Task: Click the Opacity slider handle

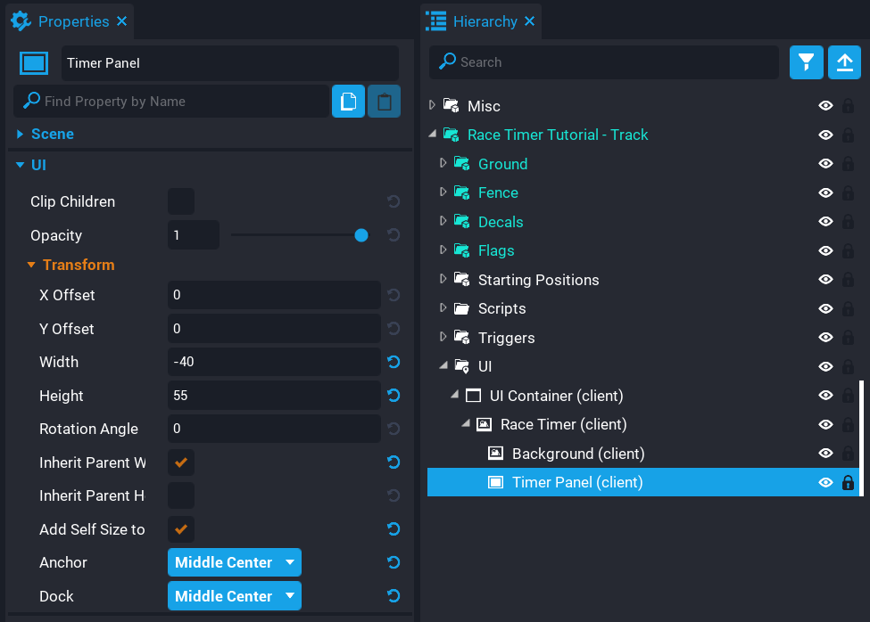Action: [361, 235]
